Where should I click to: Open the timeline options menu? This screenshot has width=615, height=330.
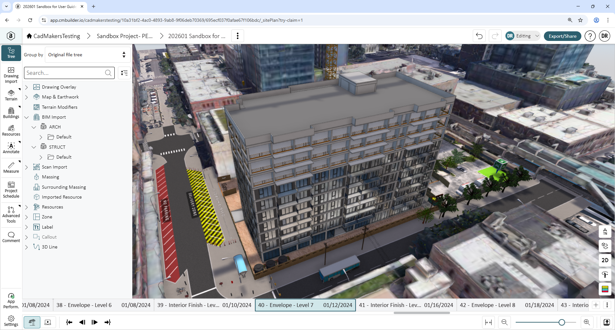click(x=607, y=305)
